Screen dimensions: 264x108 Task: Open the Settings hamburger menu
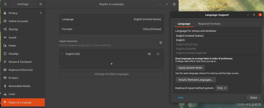(x=40, y=4)
